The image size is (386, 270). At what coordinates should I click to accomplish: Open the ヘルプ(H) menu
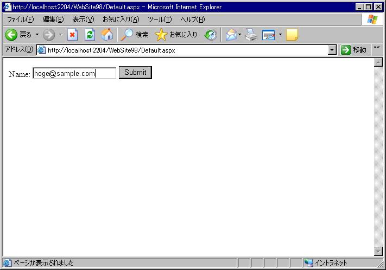tap(193, 20)
